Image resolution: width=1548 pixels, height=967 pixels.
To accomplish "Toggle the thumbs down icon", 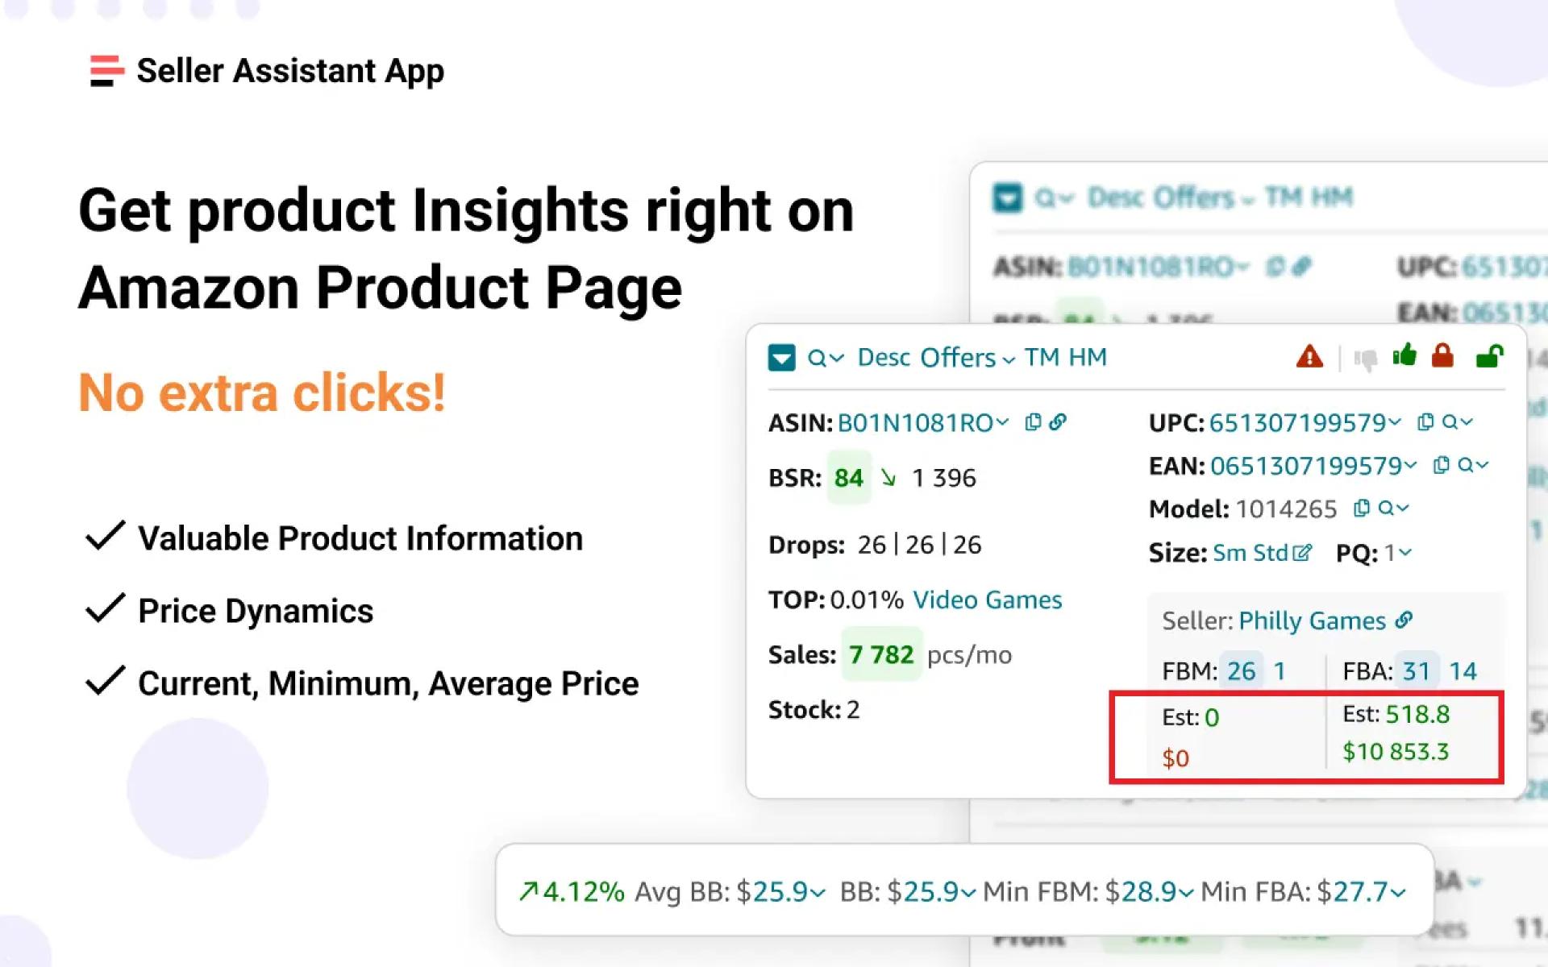I will (1364, 360).
